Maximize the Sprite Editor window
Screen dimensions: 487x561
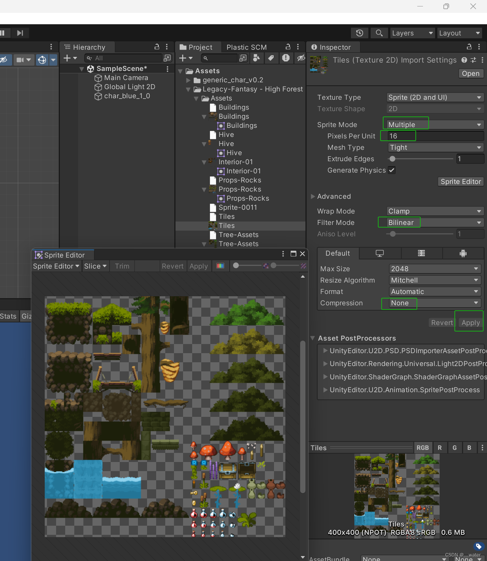coord(293,254)
